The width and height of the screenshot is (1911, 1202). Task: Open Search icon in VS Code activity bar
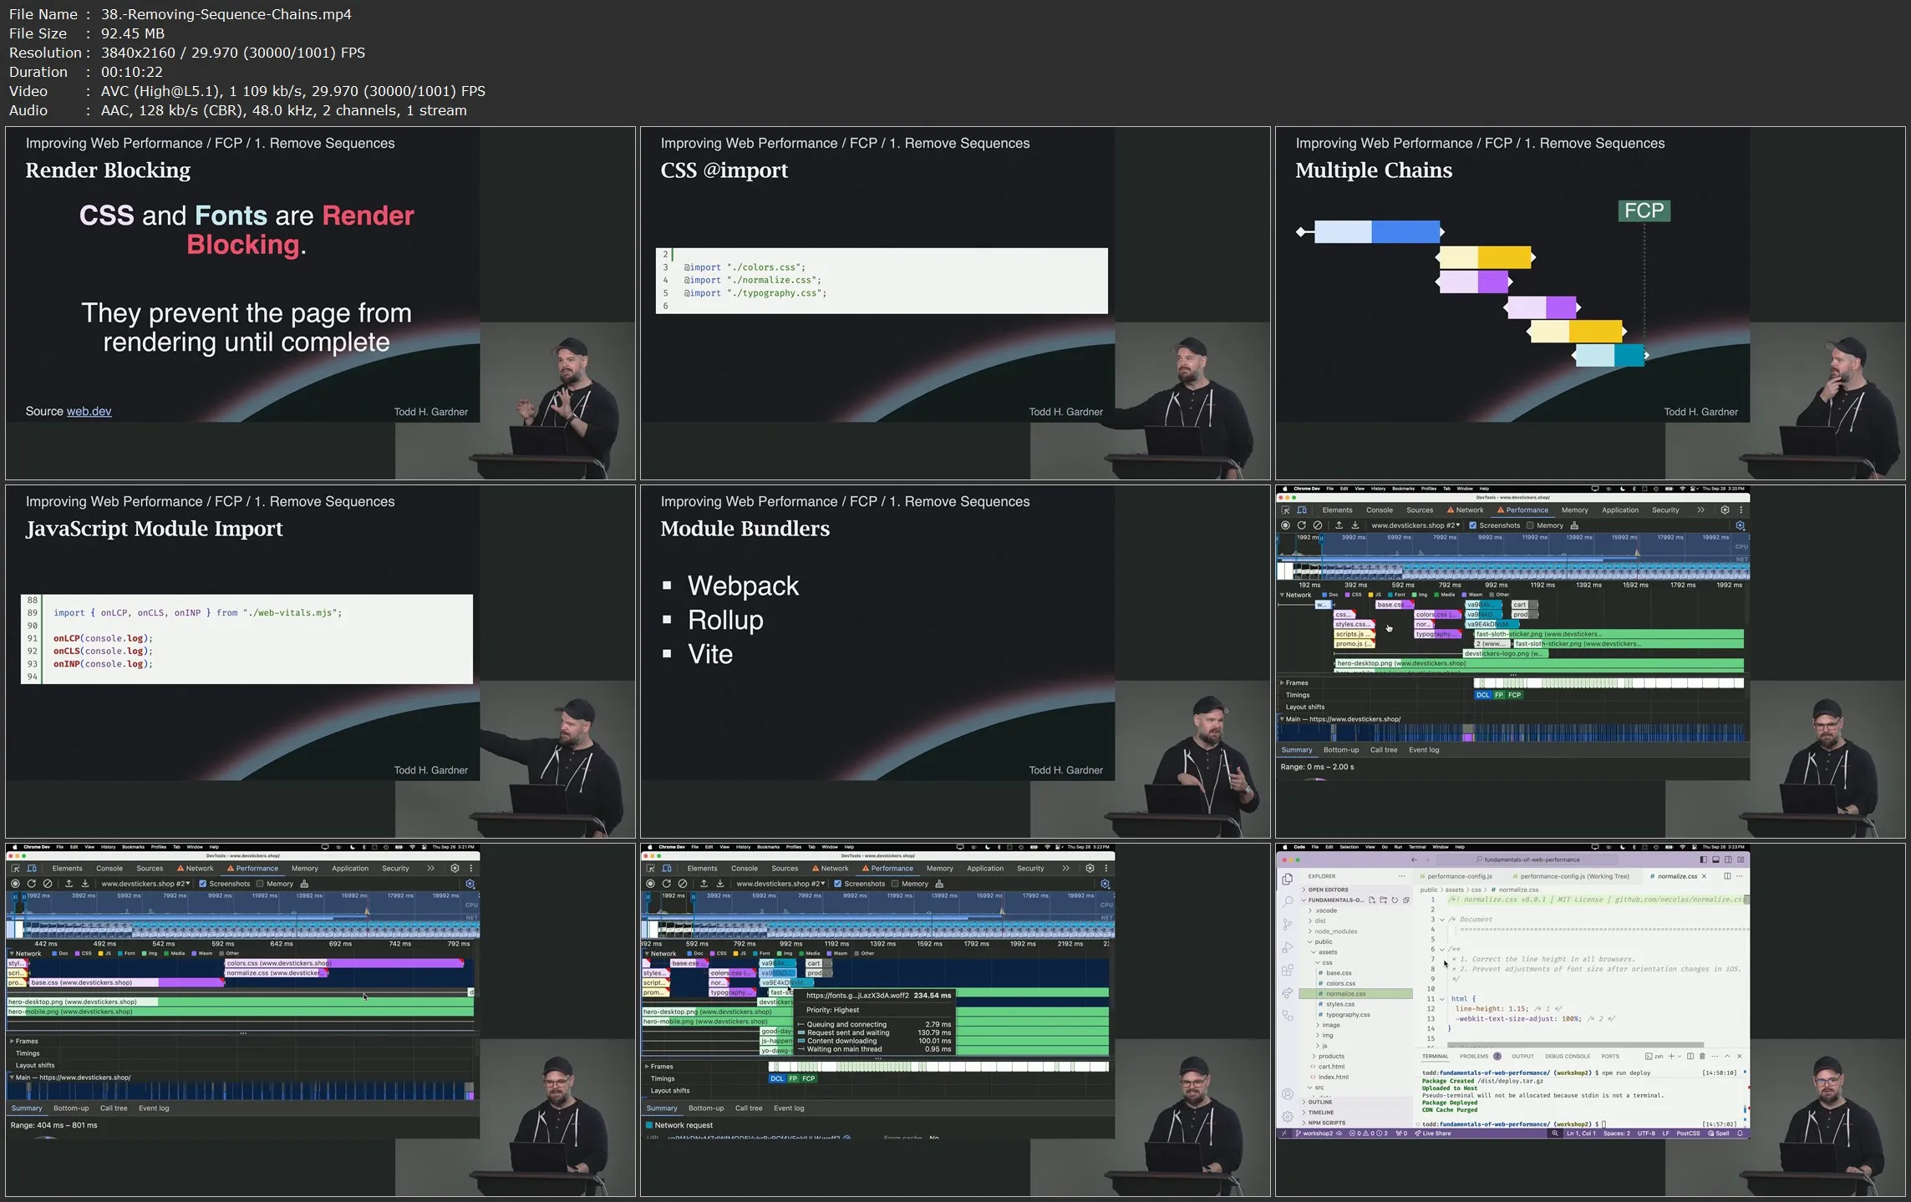1287,901
